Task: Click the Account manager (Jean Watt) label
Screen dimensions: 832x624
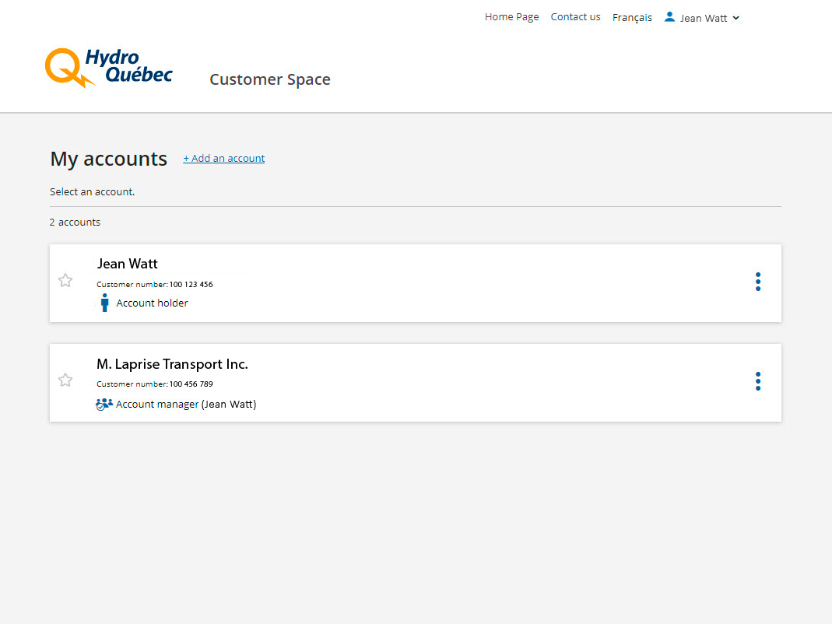Action: pos(186,405)
